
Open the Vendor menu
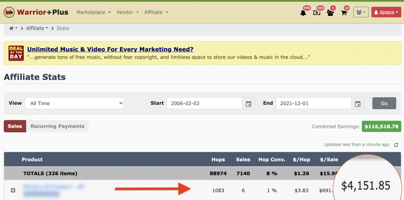click(x=127, y=12)
